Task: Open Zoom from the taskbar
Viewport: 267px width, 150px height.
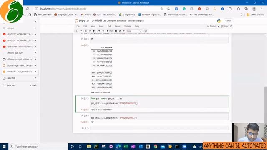Action: pyautogui.click(x=184, y=146)
